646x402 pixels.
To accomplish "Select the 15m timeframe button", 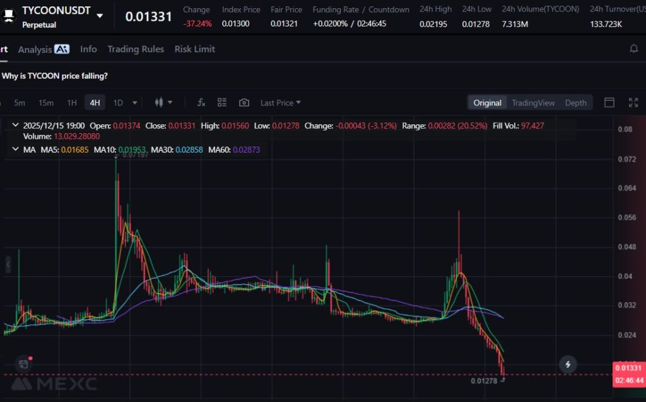I will [x=46, y=103].
